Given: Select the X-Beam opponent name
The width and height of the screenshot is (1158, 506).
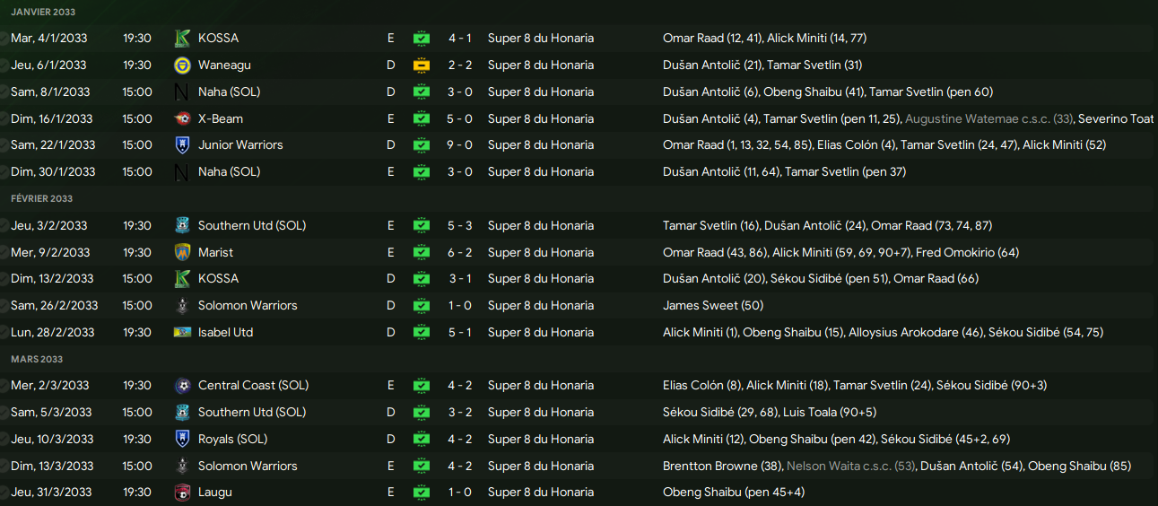Looking at the screenshot, I should pyautogui.click(x=221, y=118).
